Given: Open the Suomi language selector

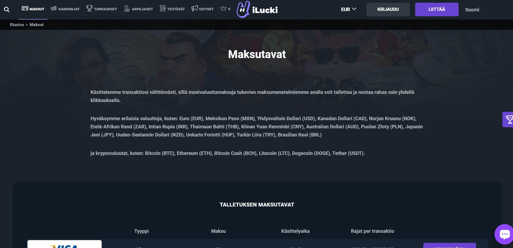Looking at the screenshot, I should (472, 10).
